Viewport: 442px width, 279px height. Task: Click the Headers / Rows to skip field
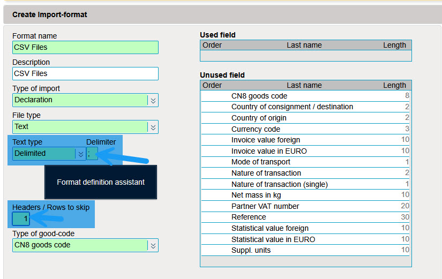tap(21, 218)
